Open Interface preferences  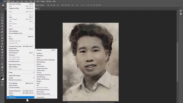pyautogui.click(x=46, y=54)
